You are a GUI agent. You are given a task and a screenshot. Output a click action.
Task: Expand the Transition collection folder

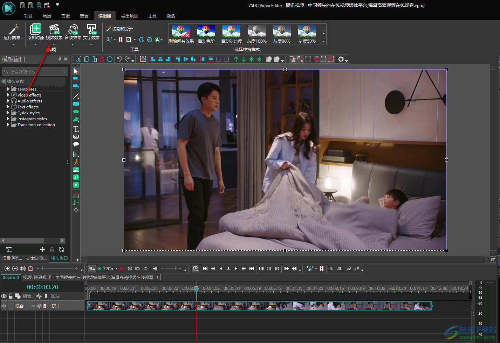coord(8,125)
